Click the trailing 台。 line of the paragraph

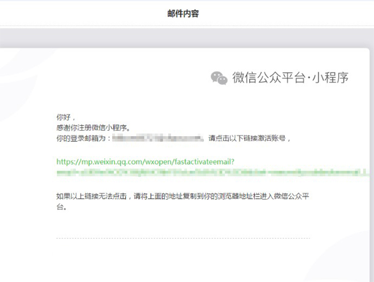point(62,206)
